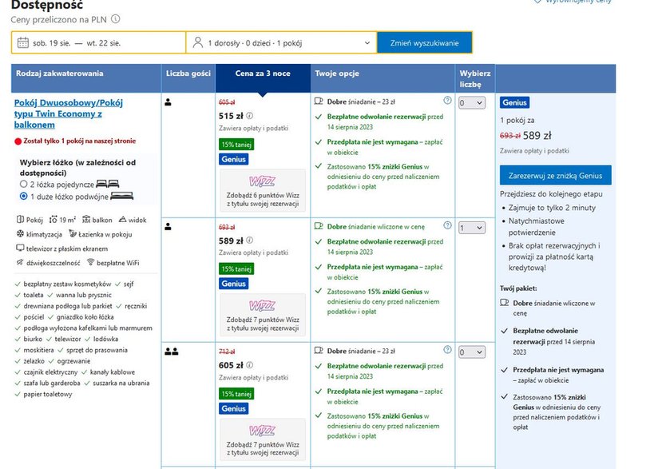Click help icon in first options row
This screenshot has height=469, width=666.
click(x=447, y=101)
